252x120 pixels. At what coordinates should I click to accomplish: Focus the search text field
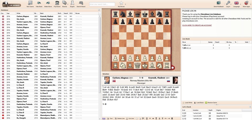point(102,4)
